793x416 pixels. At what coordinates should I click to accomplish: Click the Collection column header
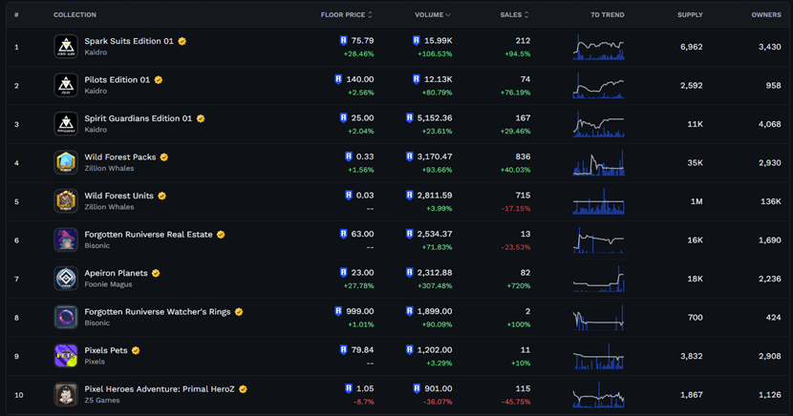pos(75,15)
